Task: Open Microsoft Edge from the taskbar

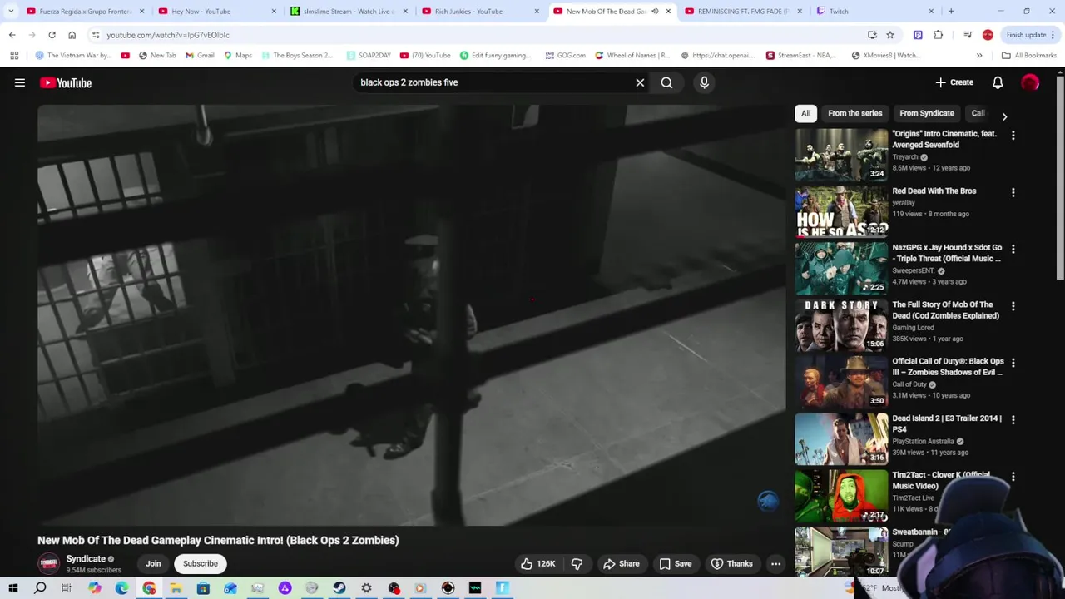Action: click(121, 588)
